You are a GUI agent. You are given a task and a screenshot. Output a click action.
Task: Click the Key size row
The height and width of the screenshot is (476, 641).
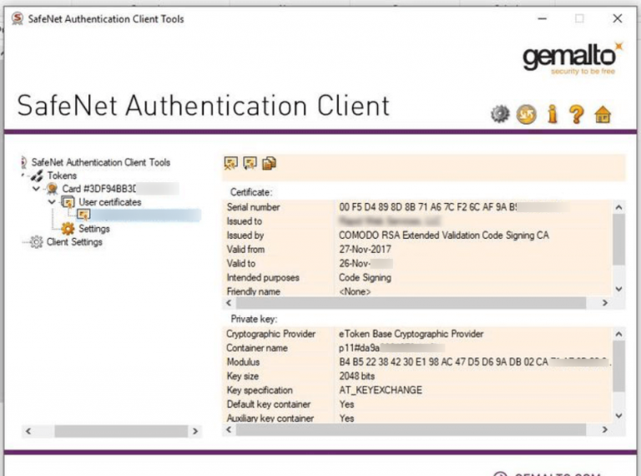coord(417,376)
